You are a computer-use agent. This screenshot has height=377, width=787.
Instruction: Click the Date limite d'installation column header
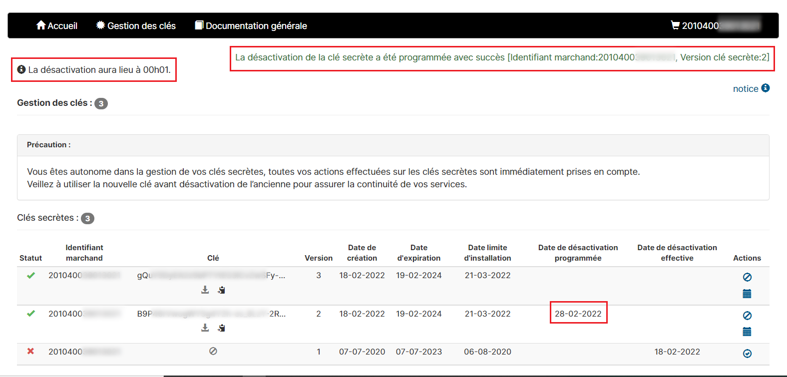(487, 253)
